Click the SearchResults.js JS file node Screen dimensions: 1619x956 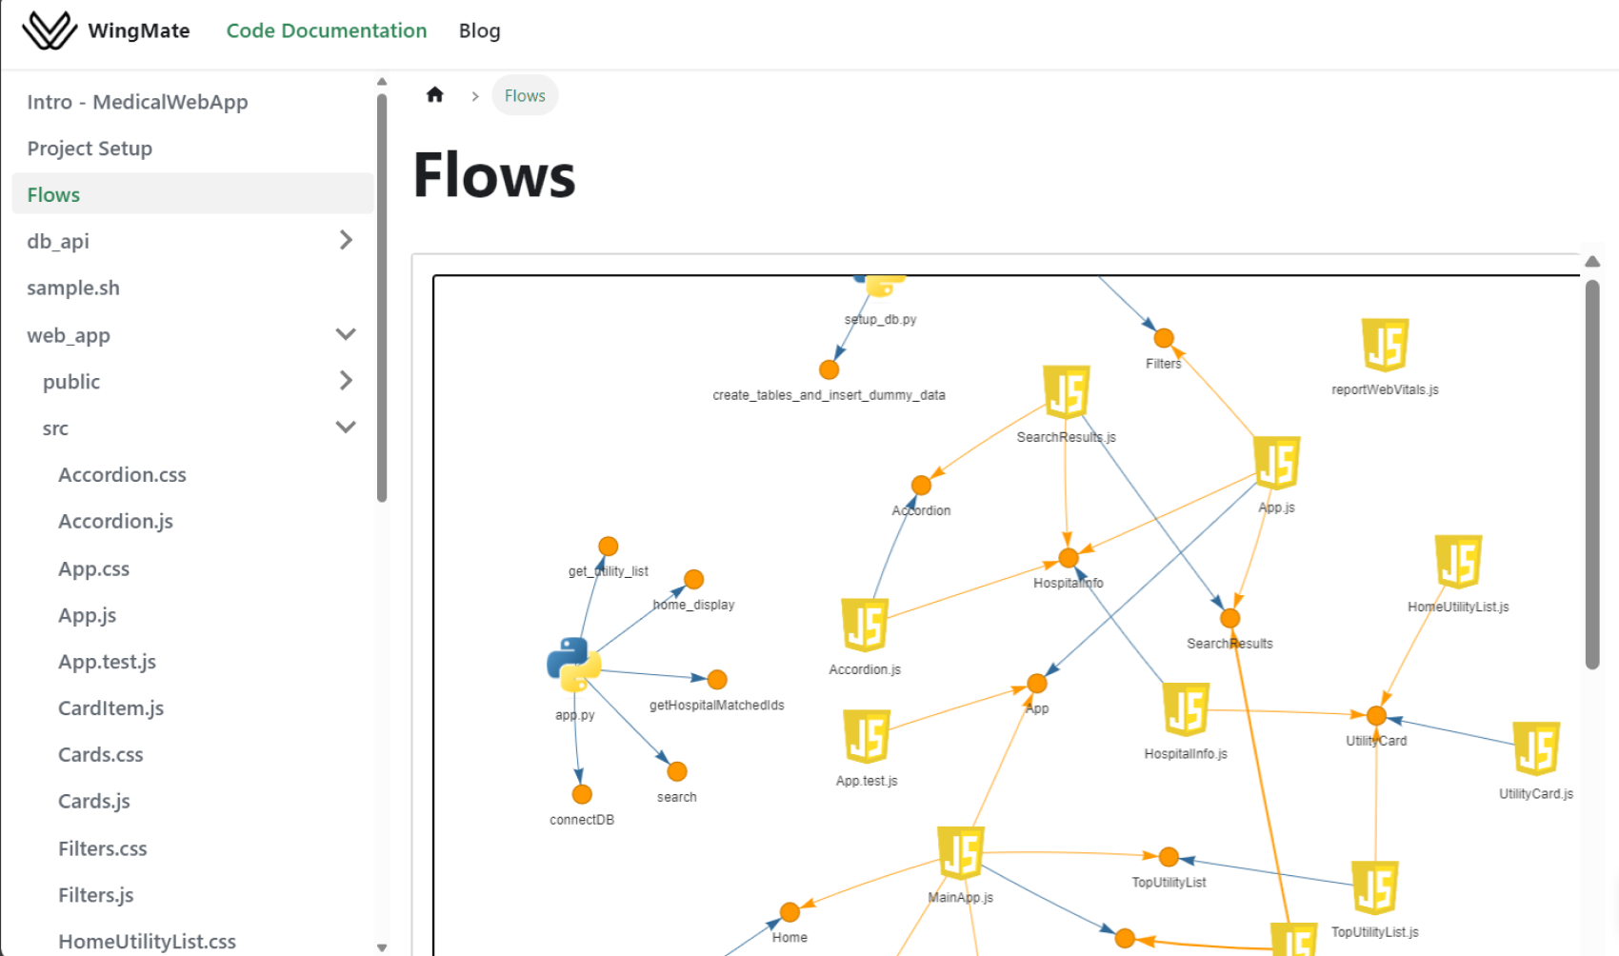1067,392
